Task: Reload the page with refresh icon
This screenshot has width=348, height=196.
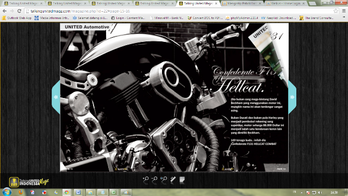Action: click(x=20, y=11)
